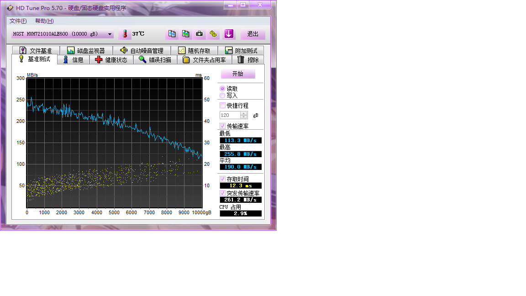
Task: Open the 文件 menu
Action: point(18,21)
